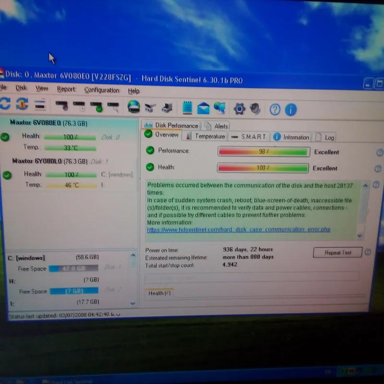Viewport: 384px width, 384px height.
Task: Click the overview Health 100% gauge bar
Action: [263, 168]
